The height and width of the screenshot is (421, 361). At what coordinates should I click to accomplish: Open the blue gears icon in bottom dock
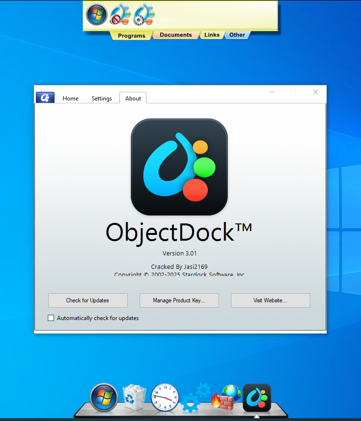195,398
